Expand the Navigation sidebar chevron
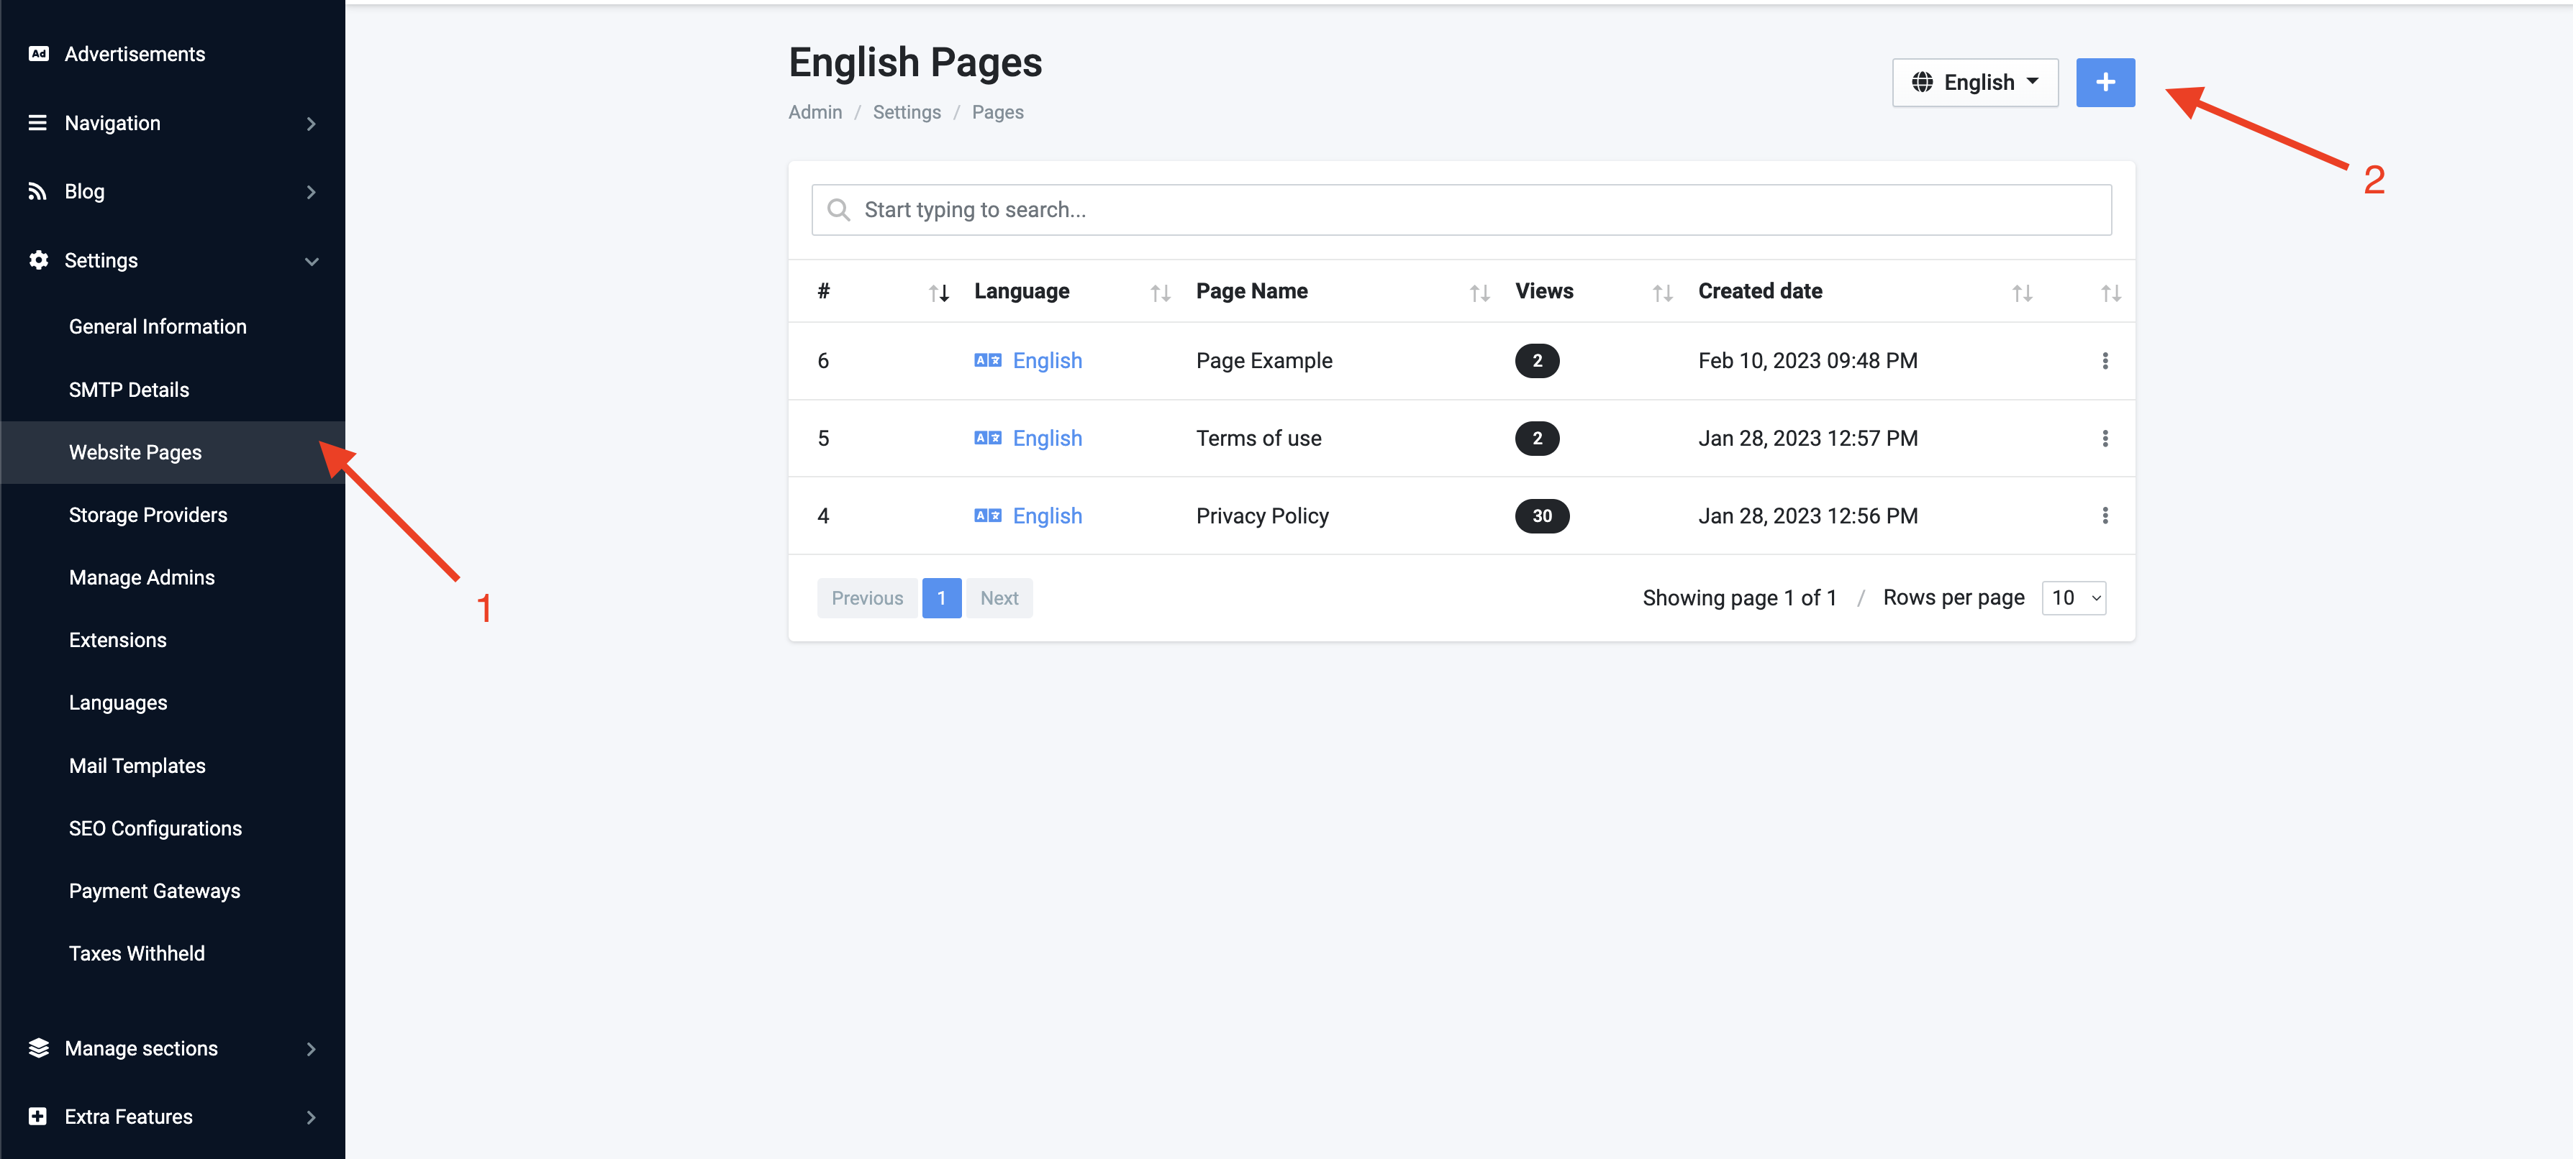2573x1159 pixels. [x=311, y=124]
